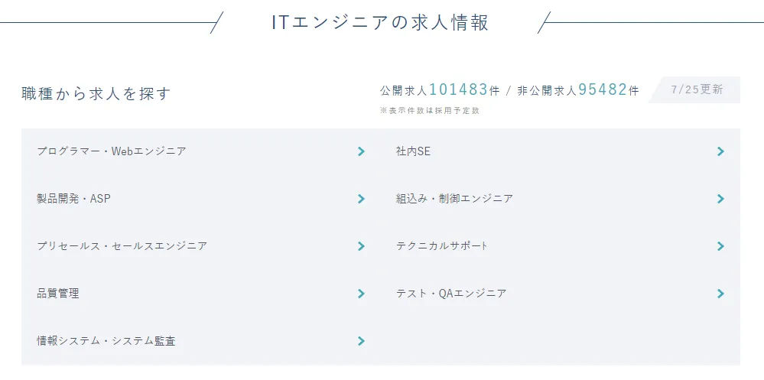Go to 組込み・制御エンジニア jobs
764x380 pixels.
coord(454,199)
